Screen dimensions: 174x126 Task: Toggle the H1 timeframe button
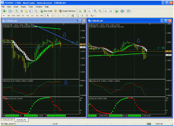(23, 16)
